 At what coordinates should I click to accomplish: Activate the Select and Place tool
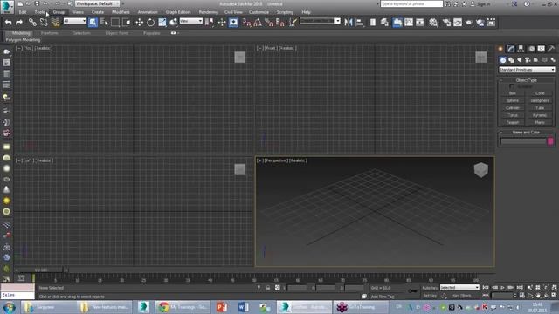point(174,23)
